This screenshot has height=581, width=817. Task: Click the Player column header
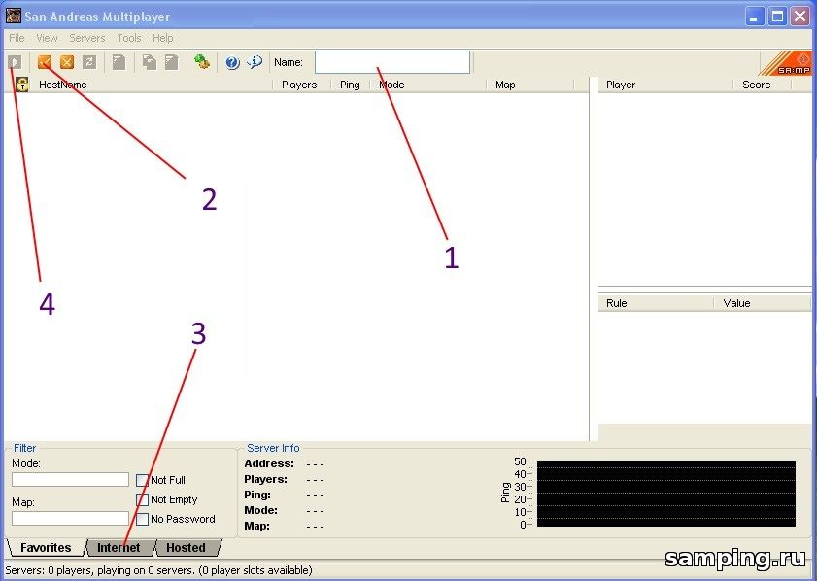(665, 85)
